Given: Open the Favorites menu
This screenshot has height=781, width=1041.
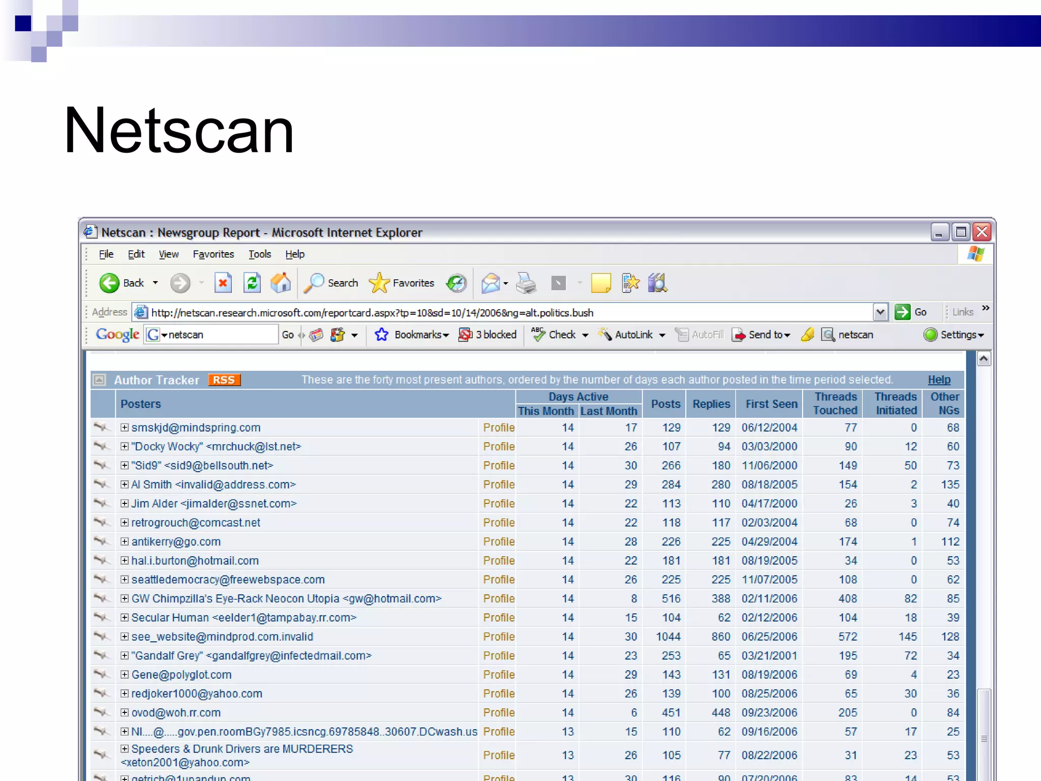Looking at the screenshot, I should click(x=213, y=254).
